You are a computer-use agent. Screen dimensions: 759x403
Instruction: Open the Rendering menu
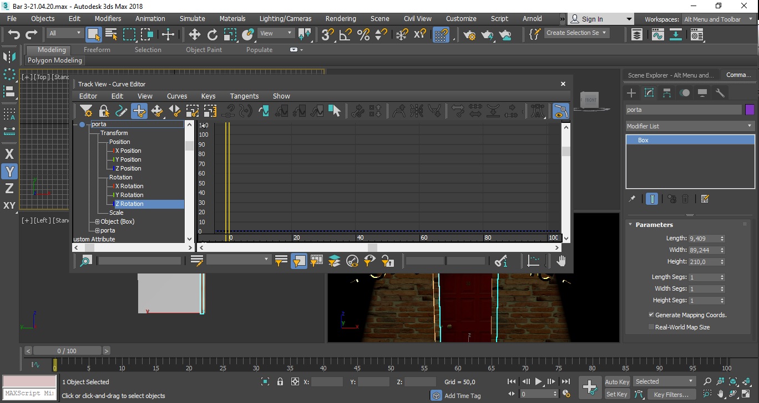click(x=341, y=18)
